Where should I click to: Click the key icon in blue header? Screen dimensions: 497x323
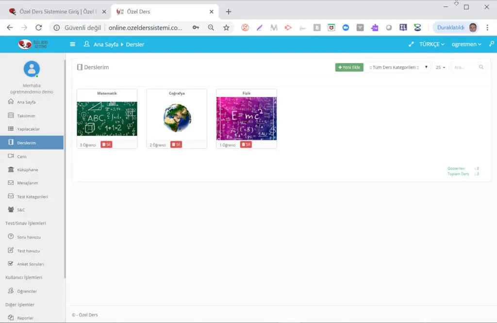point(491,44)
